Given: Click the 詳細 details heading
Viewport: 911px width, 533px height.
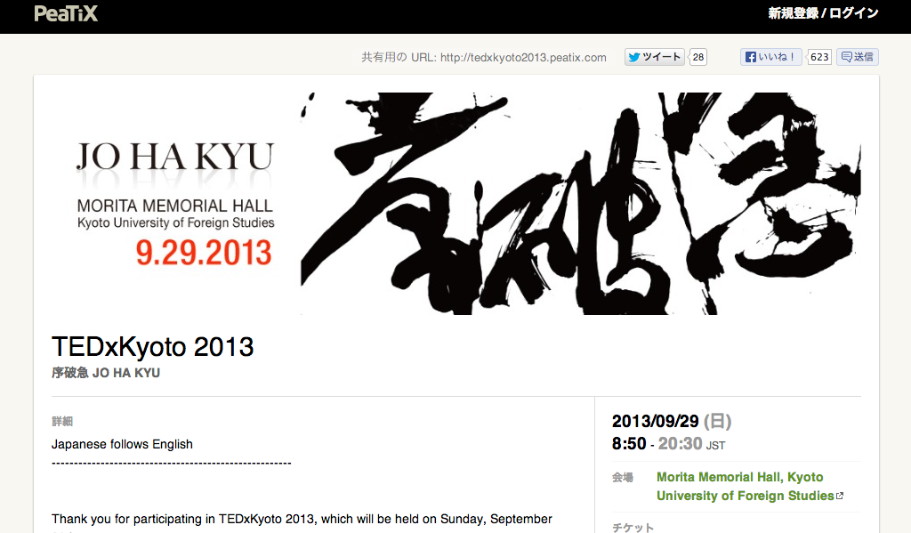Looking at the screenshot, I should point(62,422).
